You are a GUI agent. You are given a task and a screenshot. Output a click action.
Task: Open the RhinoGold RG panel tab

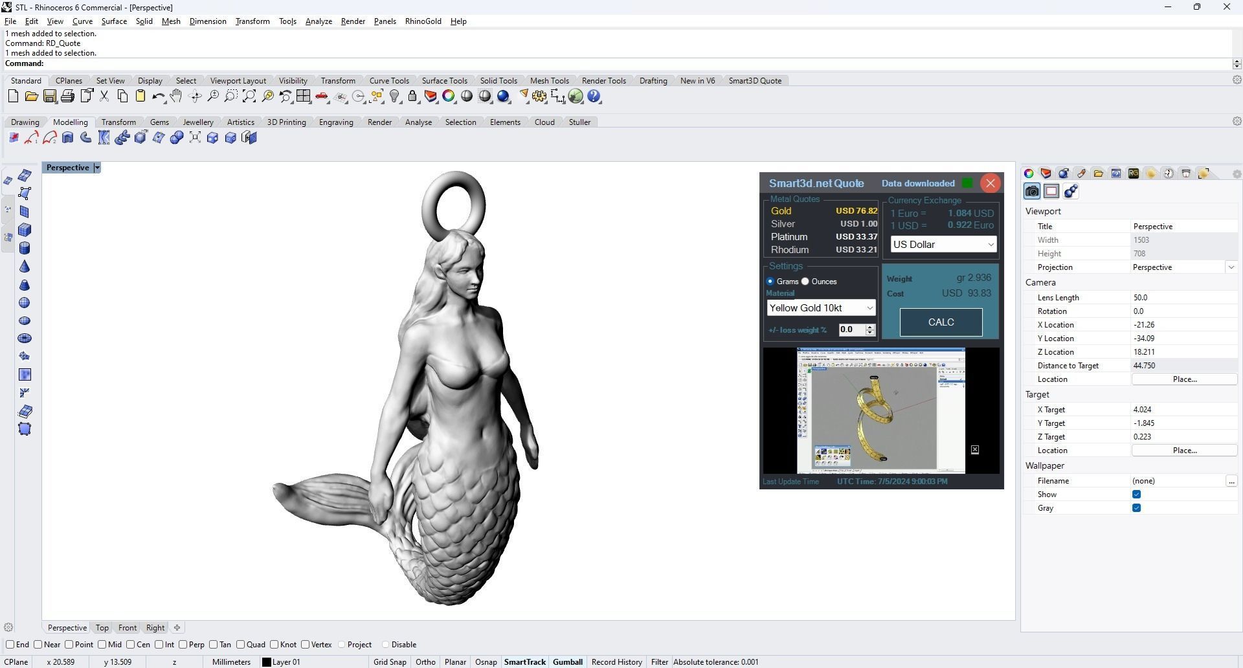pyautogui.click(x=1134, y=173)
